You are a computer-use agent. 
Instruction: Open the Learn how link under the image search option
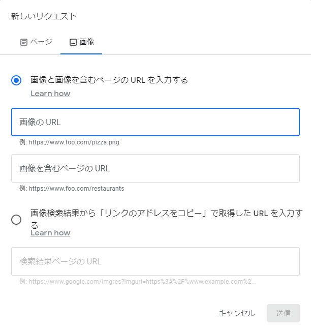point(50,233)
